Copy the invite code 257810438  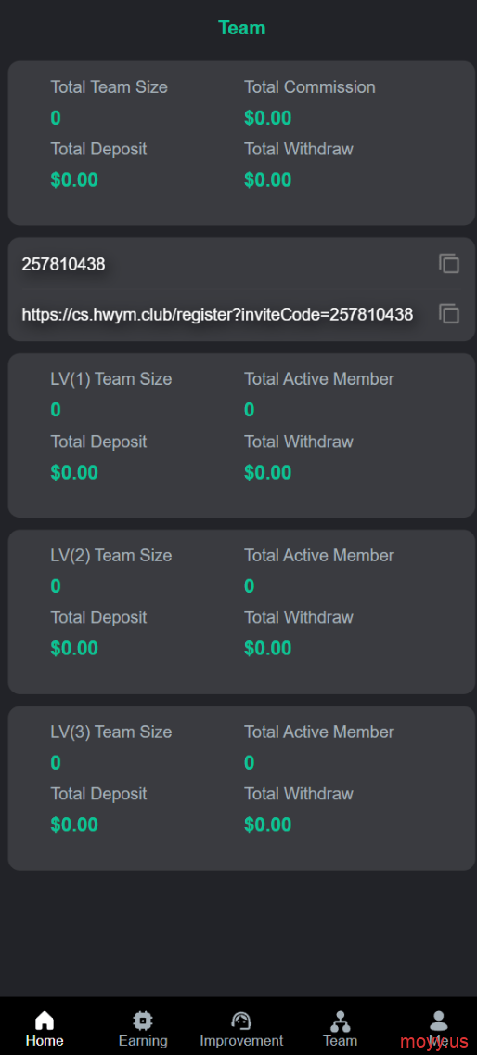coord(449,264)
